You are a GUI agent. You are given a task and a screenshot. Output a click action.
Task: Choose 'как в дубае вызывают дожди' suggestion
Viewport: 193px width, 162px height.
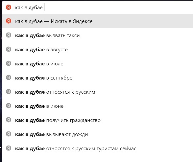pos(97,134)
